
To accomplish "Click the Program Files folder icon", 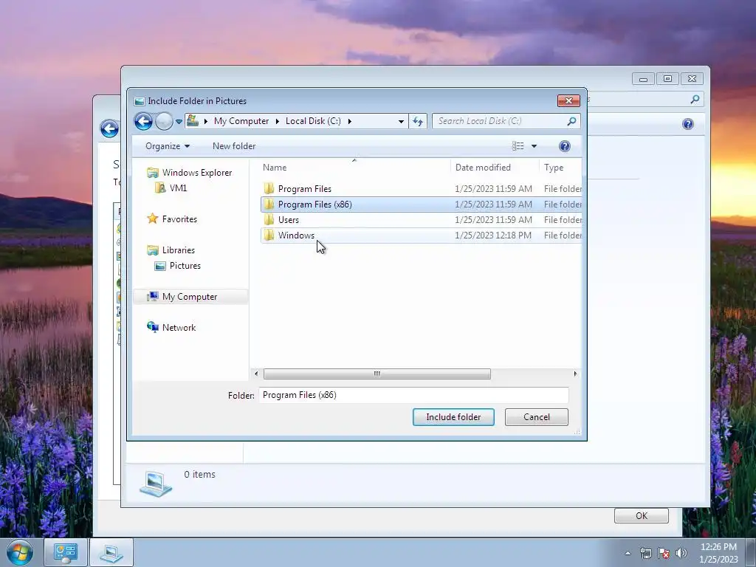I will [269, 188].
